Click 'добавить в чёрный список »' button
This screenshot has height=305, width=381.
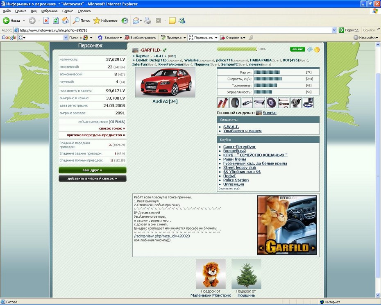point(92,178)
